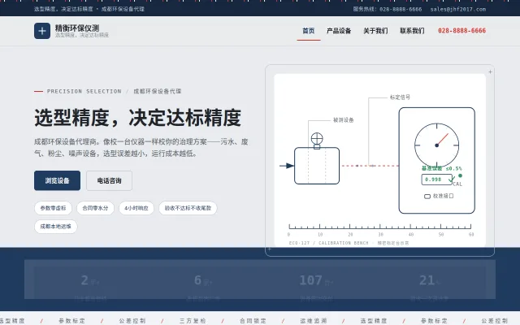Click the blue plus logo icon

point(42,31)
